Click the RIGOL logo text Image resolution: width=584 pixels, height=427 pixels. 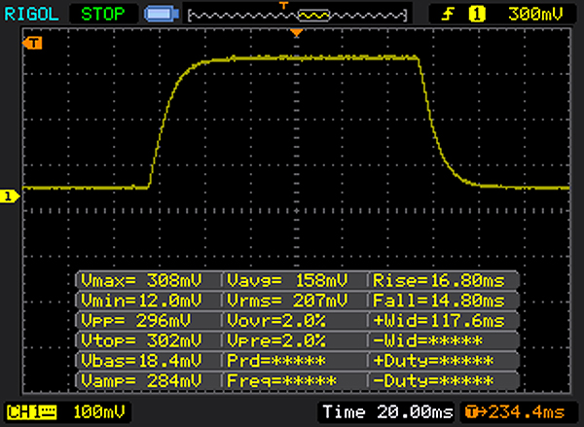pos(32,15)
